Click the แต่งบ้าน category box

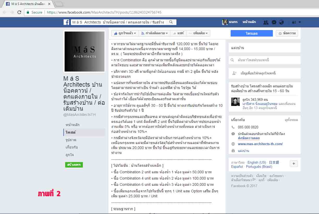265,48
